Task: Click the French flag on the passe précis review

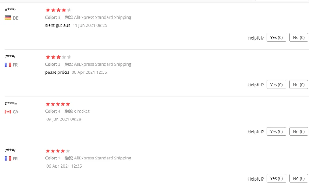Action: (x=8, y=65)
